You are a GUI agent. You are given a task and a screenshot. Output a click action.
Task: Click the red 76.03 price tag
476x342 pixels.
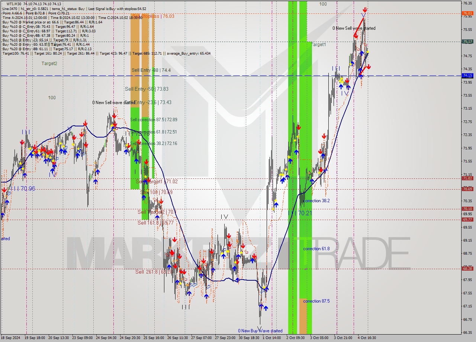coord(467,13)
